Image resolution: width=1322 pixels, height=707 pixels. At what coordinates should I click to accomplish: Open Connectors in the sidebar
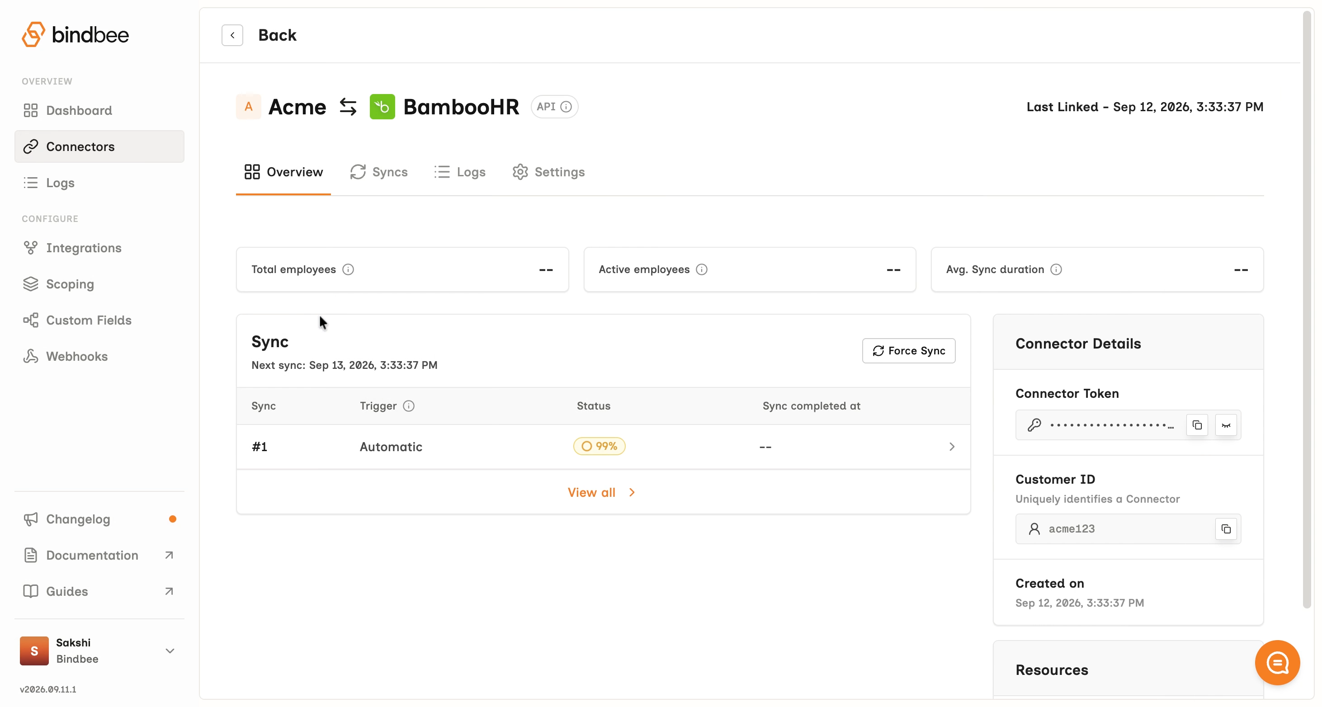click(99, 147)
